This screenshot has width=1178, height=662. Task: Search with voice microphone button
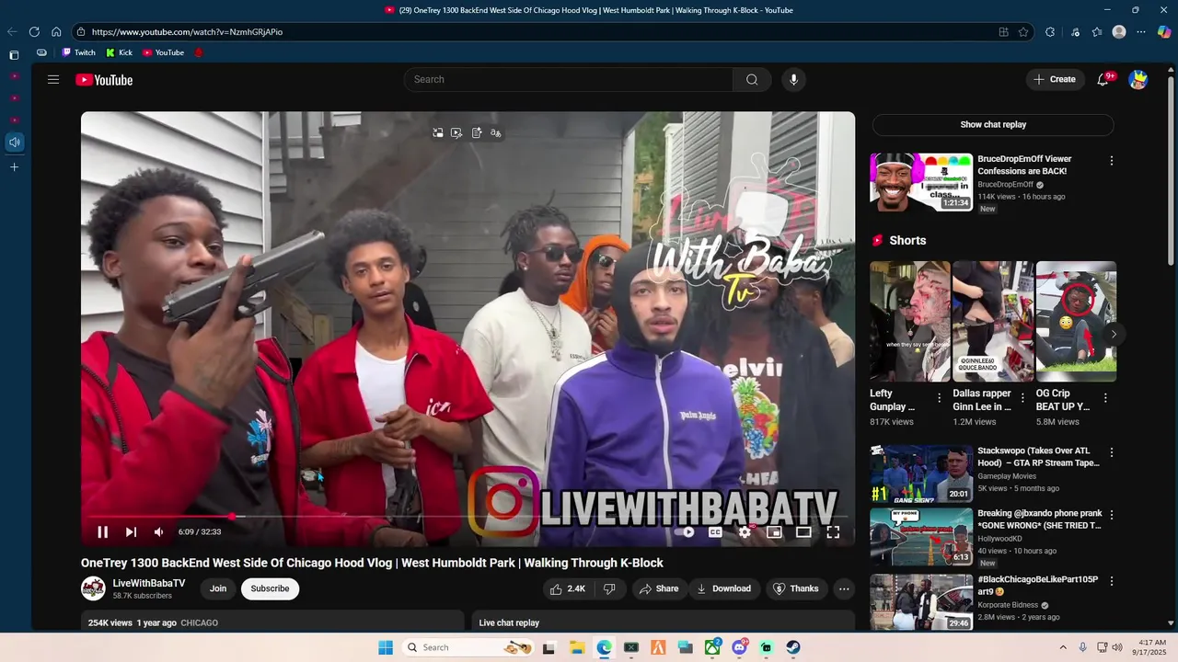pos(794,79)
